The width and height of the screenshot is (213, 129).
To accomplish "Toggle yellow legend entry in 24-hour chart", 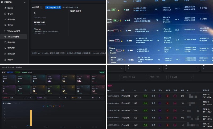I will [x=56, y=106].
